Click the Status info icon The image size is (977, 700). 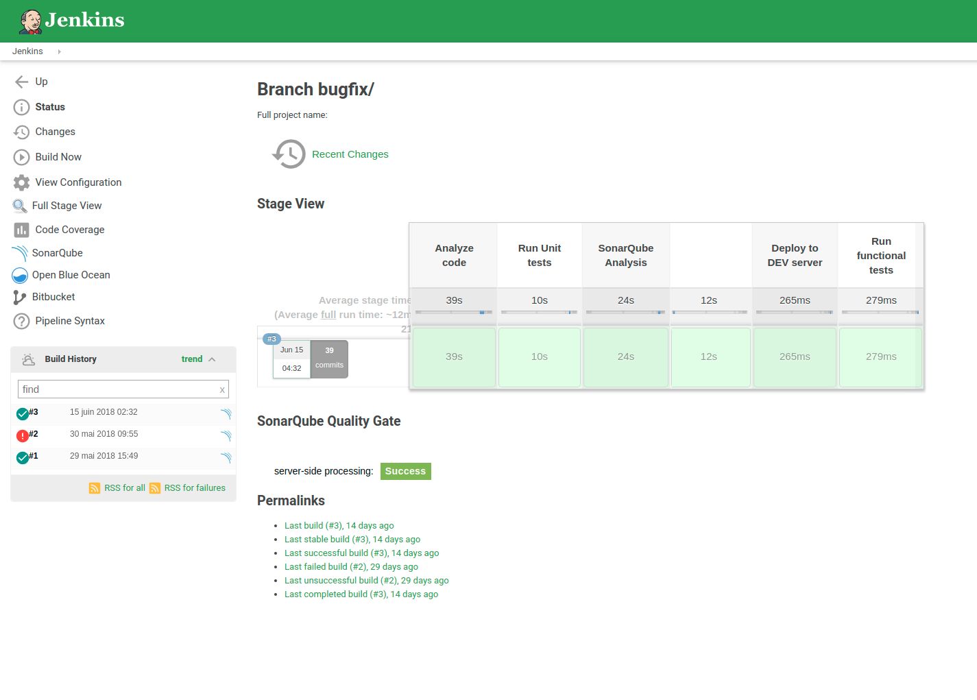coord(21,107)
